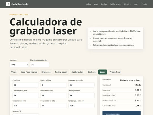Screen dimensions: 153x115
Task: Switch to the Precio final tab
Action: [115, 72]
